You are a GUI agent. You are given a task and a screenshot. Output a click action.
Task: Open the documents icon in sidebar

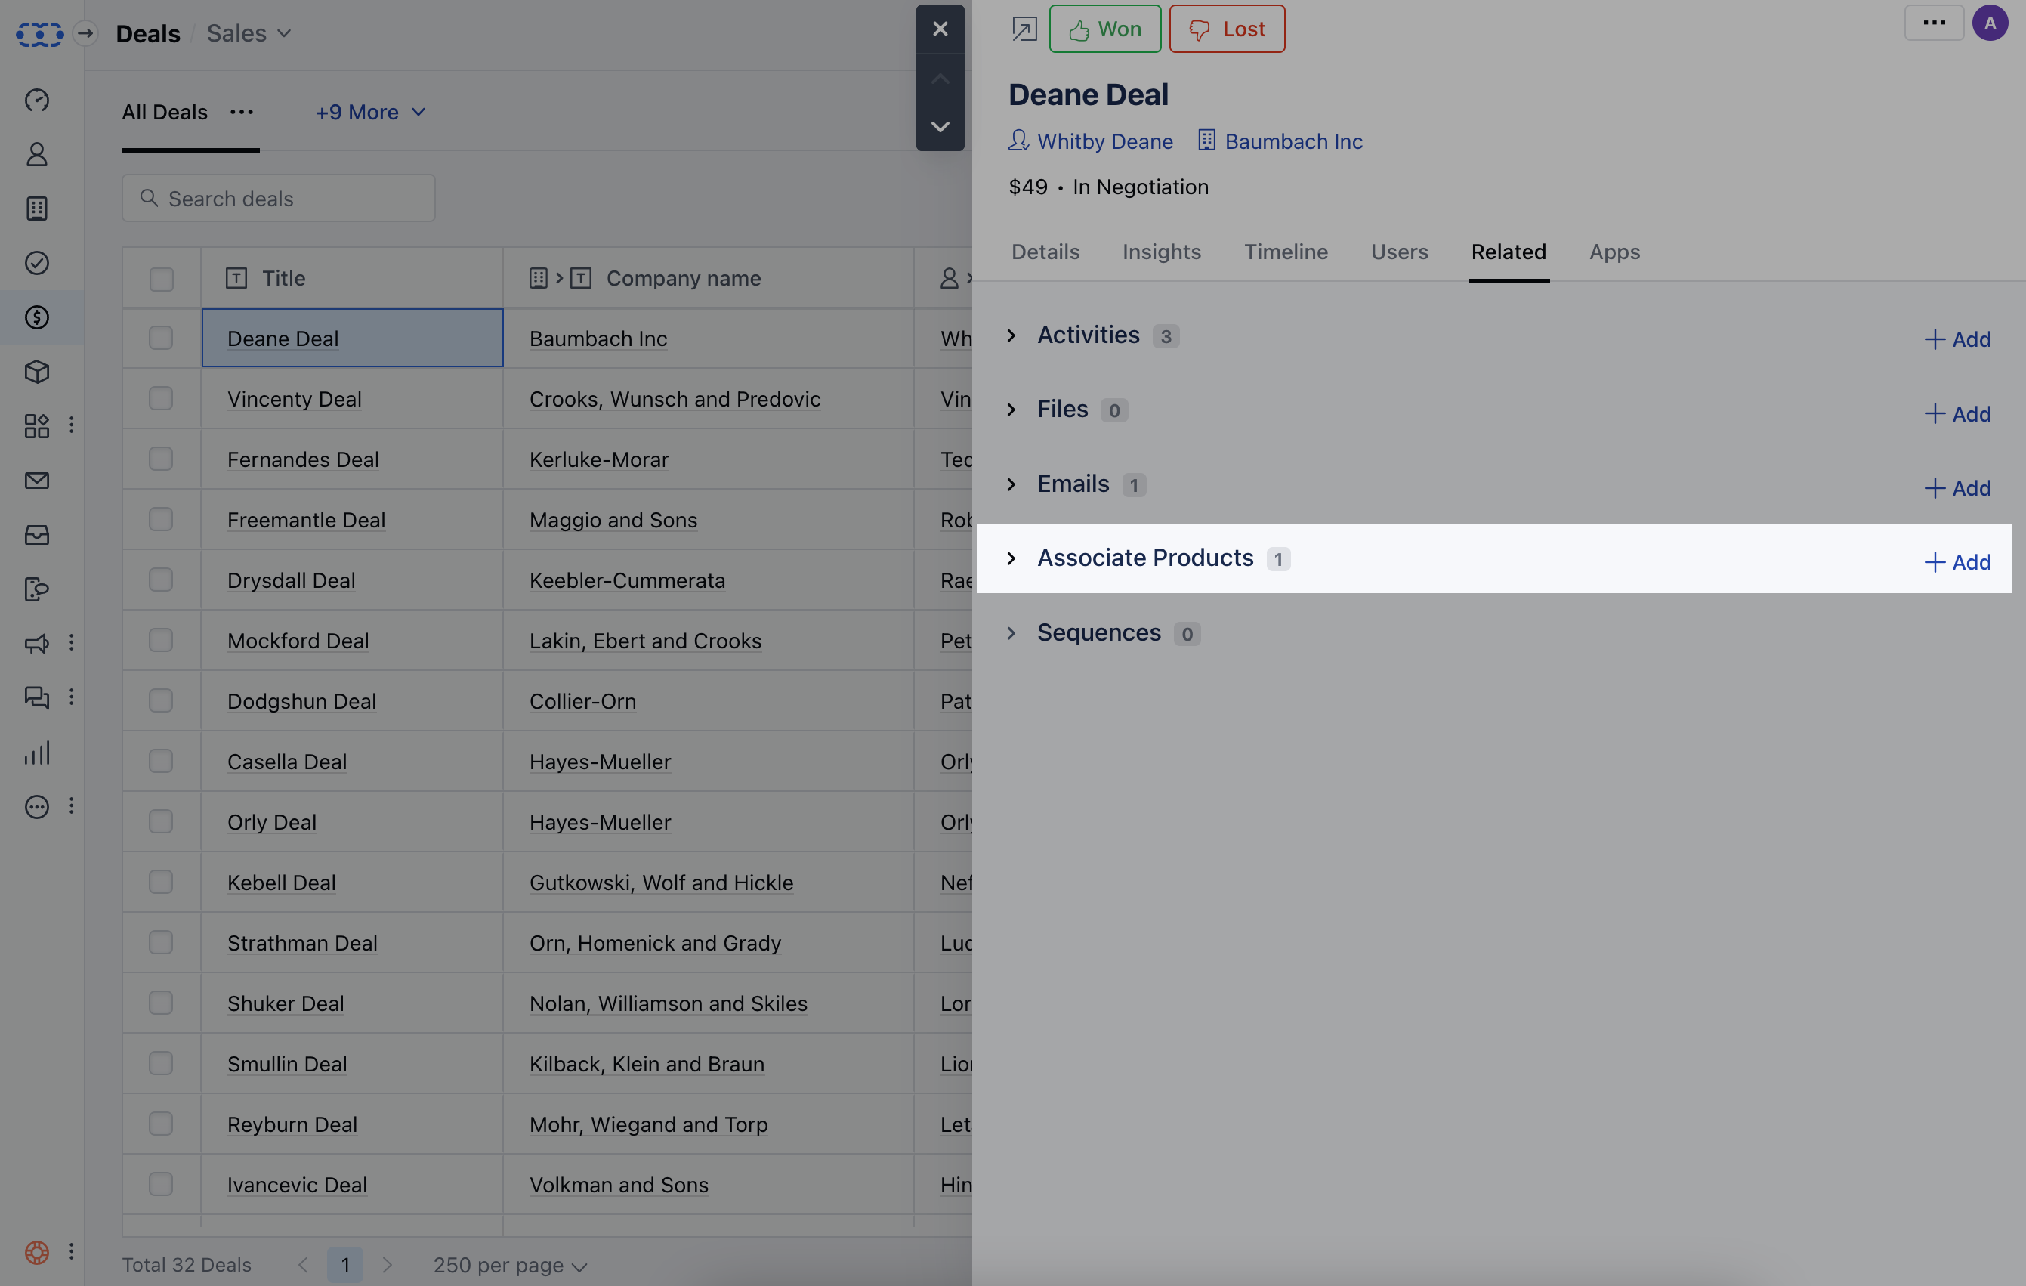37,589
